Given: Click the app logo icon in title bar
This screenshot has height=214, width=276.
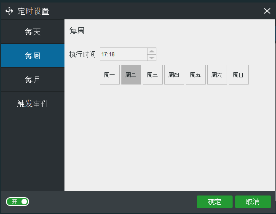Looking at the screenshot, I should point(9,11).
